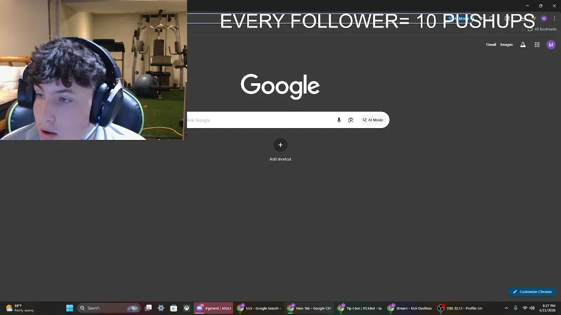Click the Google logo
The height and width of the screenshot is (315, 561).
[280, 86]
